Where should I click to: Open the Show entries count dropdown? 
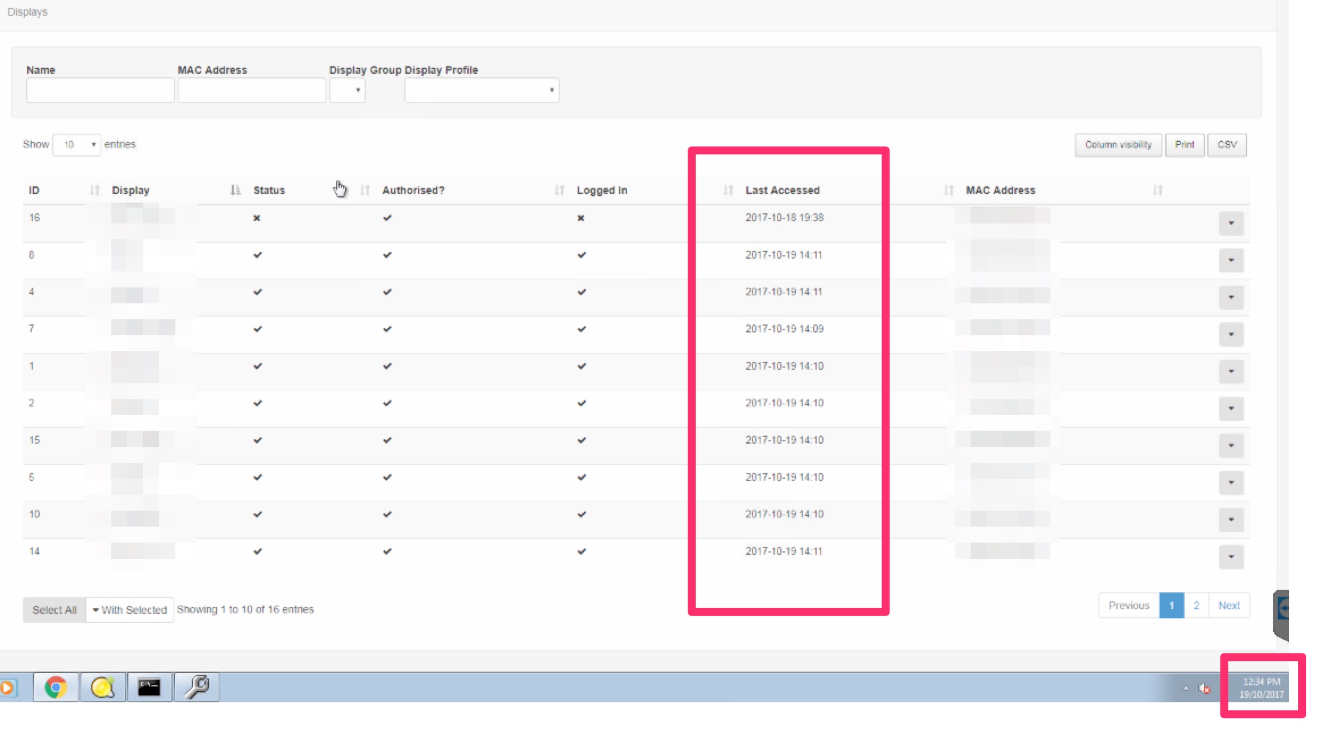tap(77, 145)
